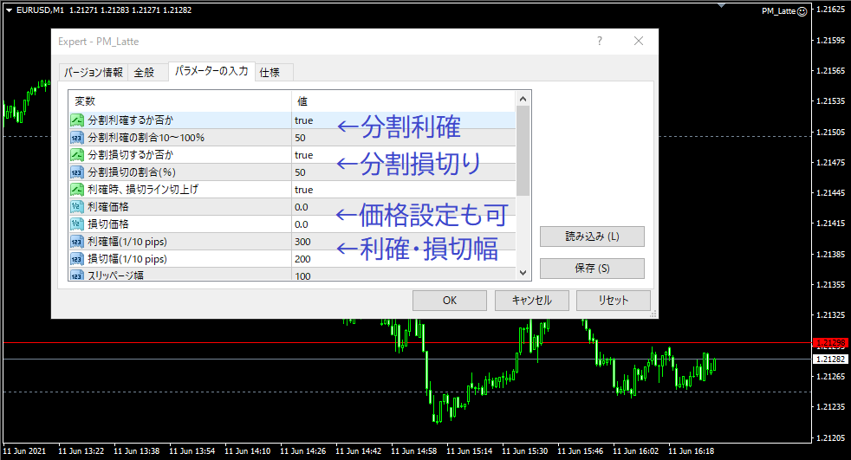Viewport: 851px width, 460px height.
Task: Click the 1.21625 price axis label
Action: pyautogui.click(x=831, y=10)
